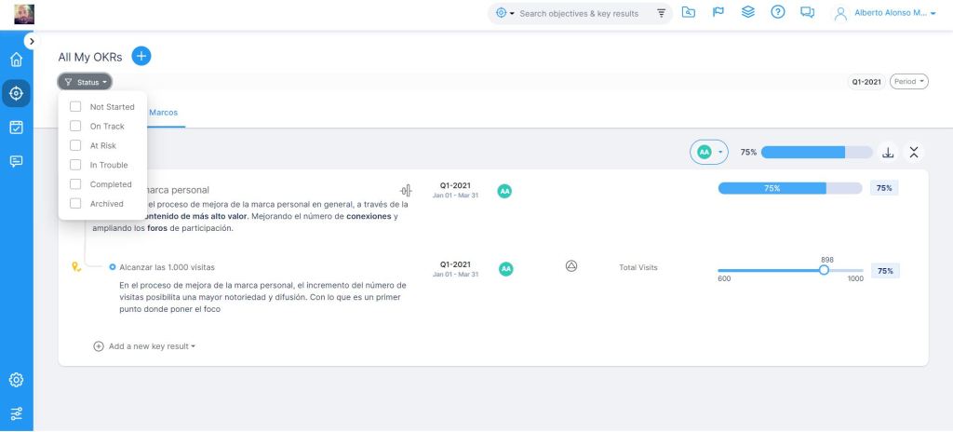Viewport: 953px width, 432px height.
Task: Enable the At Risk status filter
Action: coord(75,145)
